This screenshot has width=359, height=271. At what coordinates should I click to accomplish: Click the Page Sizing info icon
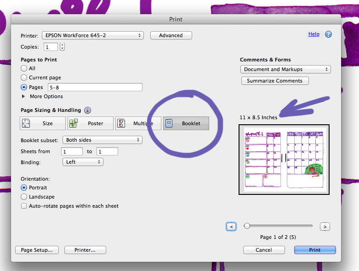tap(87, 110)
